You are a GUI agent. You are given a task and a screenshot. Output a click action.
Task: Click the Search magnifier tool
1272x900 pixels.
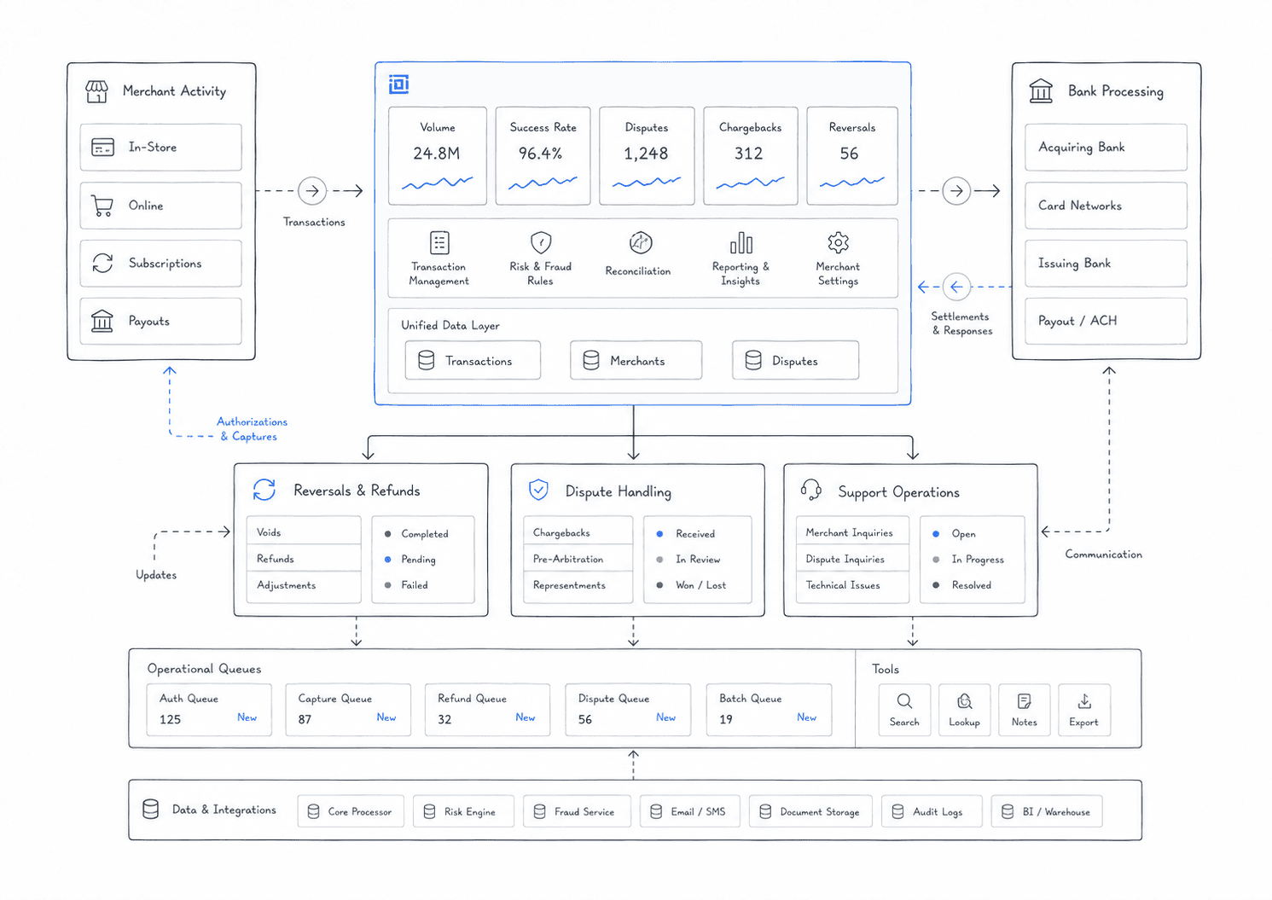pyautogui.click(x=904, y=701)
